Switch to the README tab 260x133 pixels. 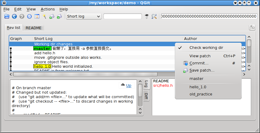pos(34,28)
